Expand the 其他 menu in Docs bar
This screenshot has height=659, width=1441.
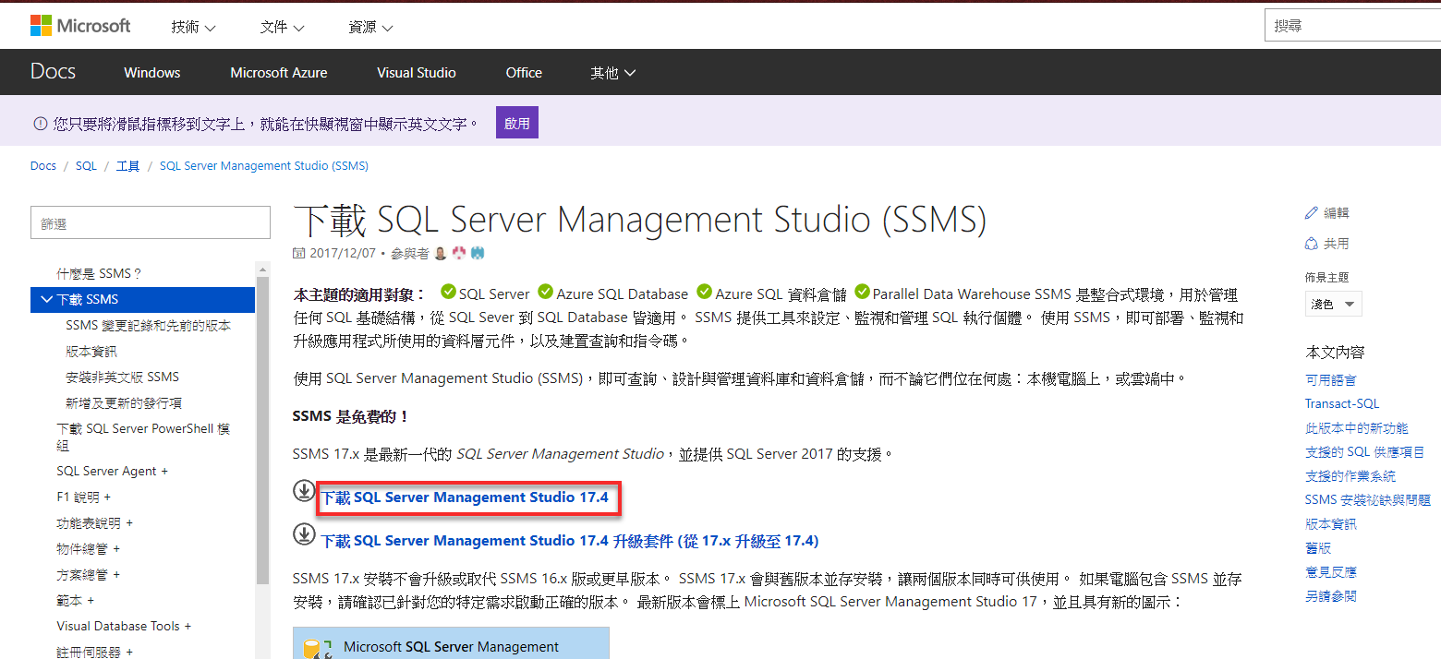(613, 73)
